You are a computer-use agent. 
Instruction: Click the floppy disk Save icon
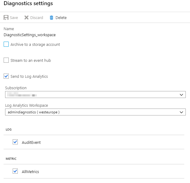[6, 18]
